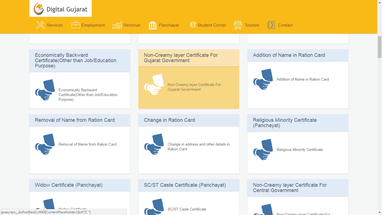
Task: Click the Student Corner graduation icon
Action: [x=193, y=25]
